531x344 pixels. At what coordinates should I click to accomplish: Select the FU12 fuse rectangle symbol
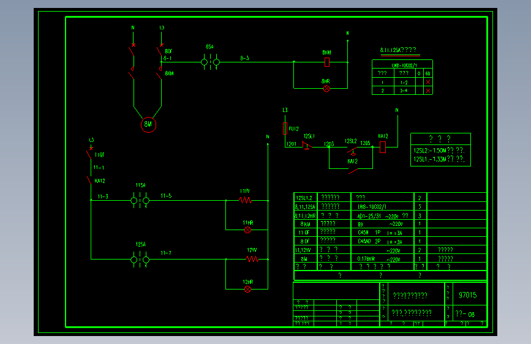click(x=285, y=129)
